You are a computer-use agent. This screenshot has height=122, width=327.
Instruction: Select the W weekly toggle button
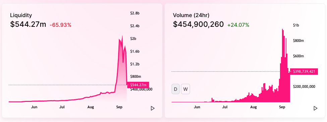pos(185,89)
